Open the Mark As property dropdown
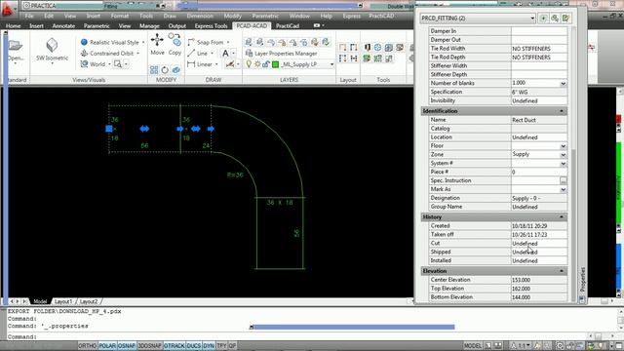624x351 pixels. [563, 190]
